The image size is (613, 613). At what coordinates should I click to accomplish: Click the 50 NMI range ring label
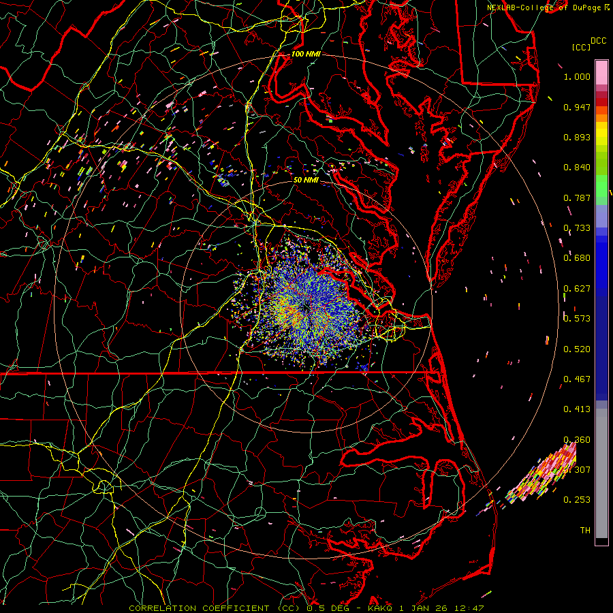pyautogui.click(x=306, y=180)
